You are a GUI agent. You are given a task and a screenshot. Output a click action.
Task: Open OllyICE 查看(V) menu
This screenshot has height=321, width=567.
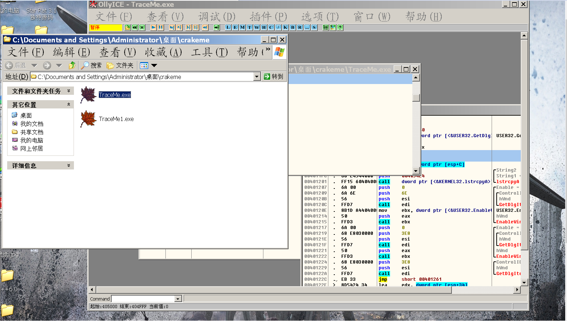tap(165, 17)
